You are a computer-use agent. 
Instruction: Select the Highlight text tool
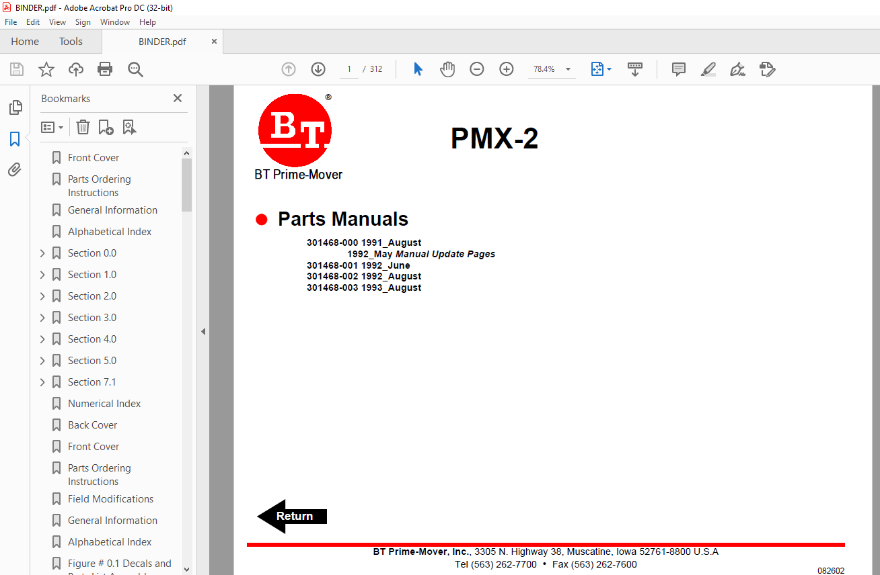pos(708,69)
